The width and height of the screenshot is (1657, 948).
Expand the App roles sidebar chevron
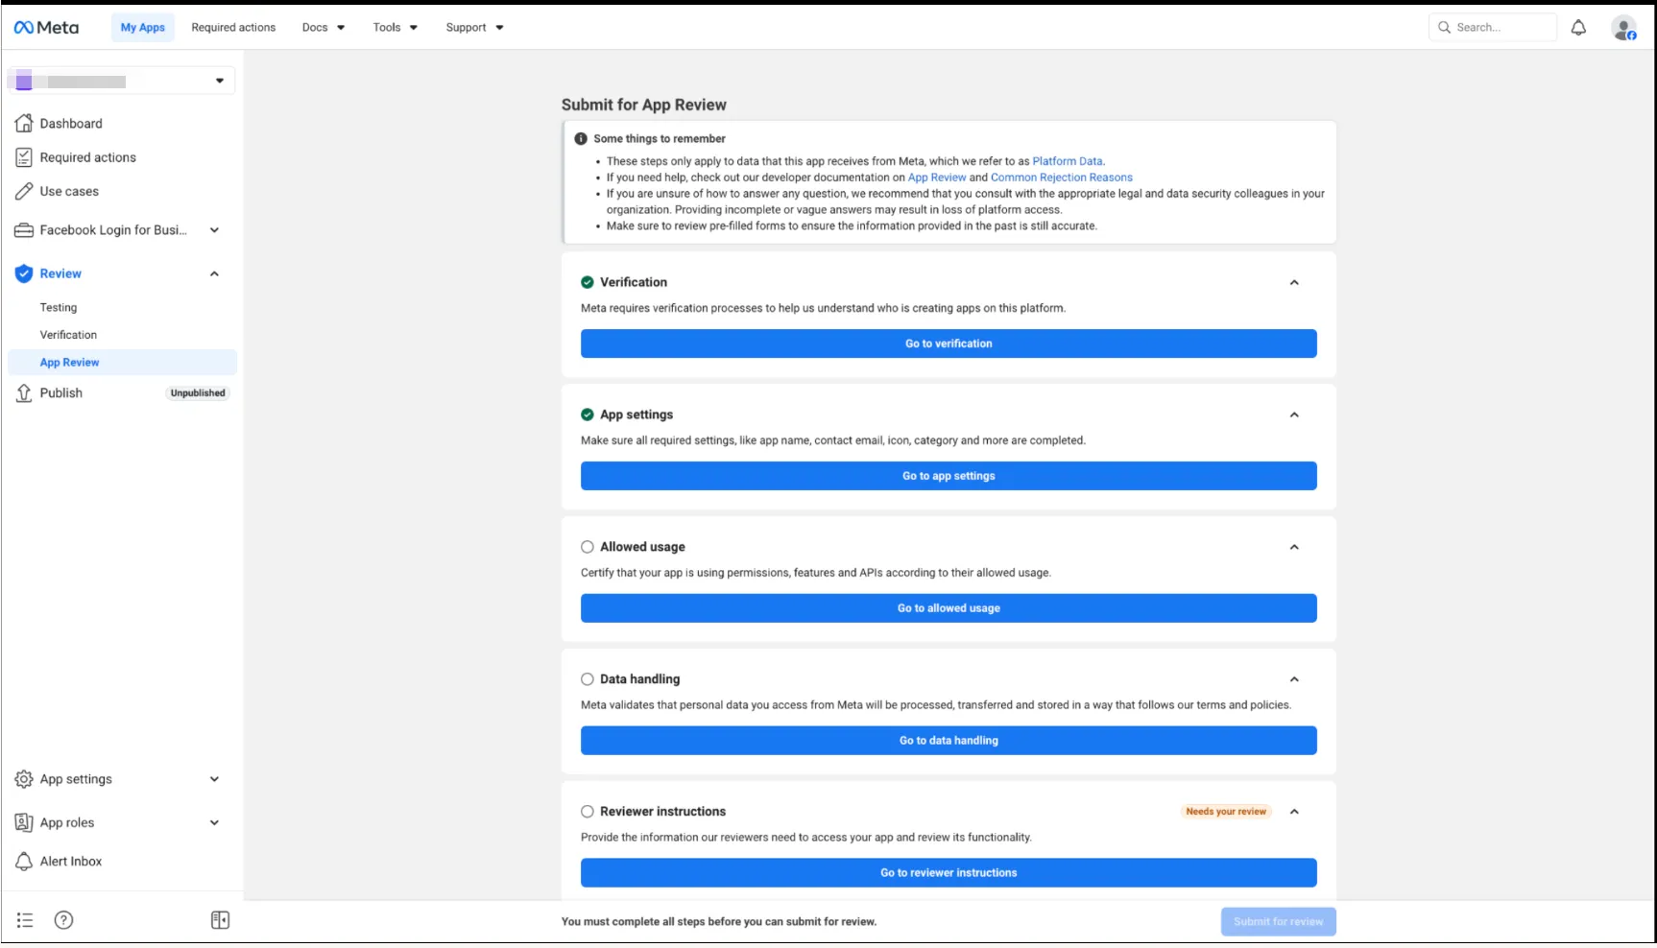tap(214, 823)
